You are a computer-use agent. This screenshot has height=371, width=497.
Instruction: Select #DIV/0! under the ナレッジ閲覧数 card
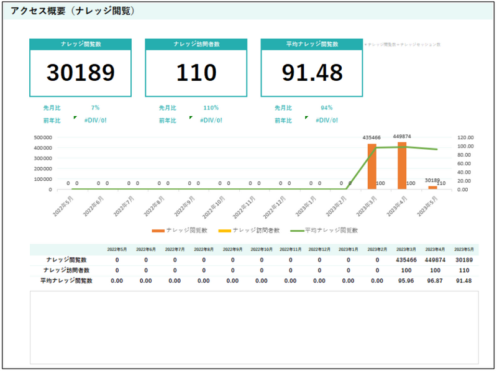pyautogui.click(x=96, y=121)
